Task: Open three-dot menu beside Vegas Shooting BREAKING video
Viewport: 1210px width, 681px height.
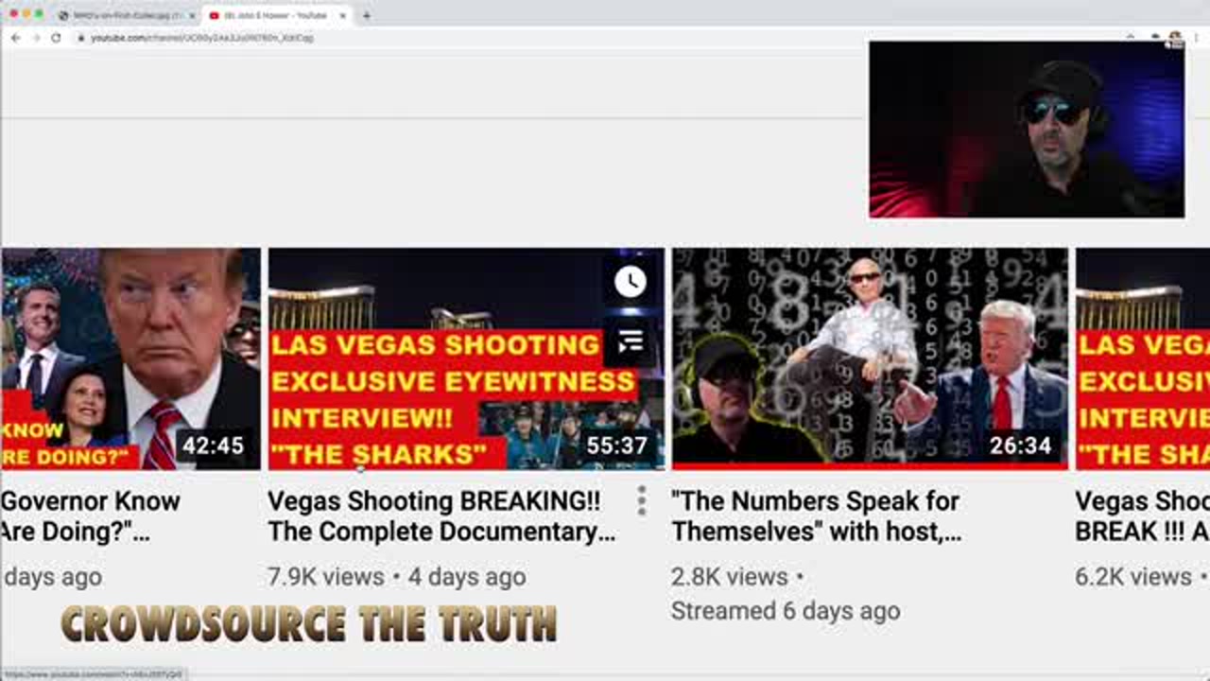Action: (641, 500)
